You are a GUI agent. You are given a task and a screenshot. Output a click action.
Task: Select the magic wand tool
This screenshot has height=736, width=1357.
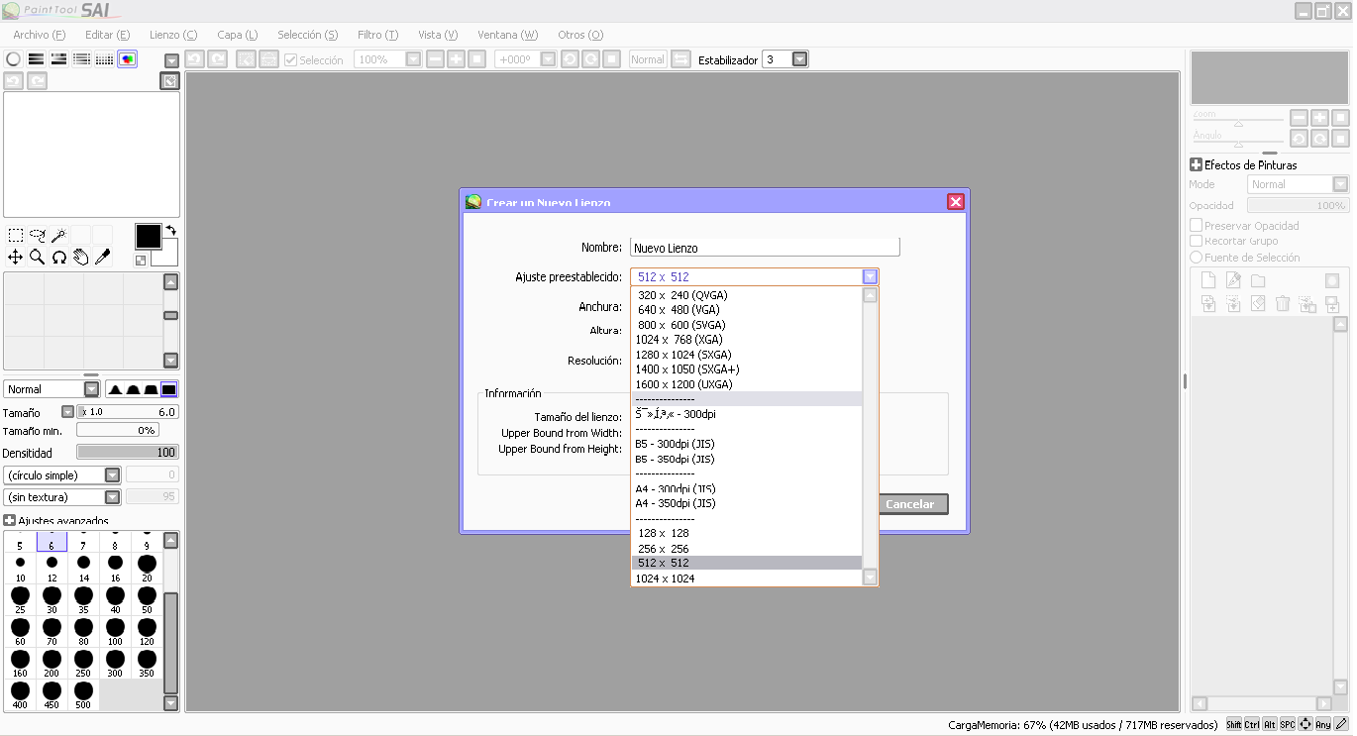coord(59,236)
